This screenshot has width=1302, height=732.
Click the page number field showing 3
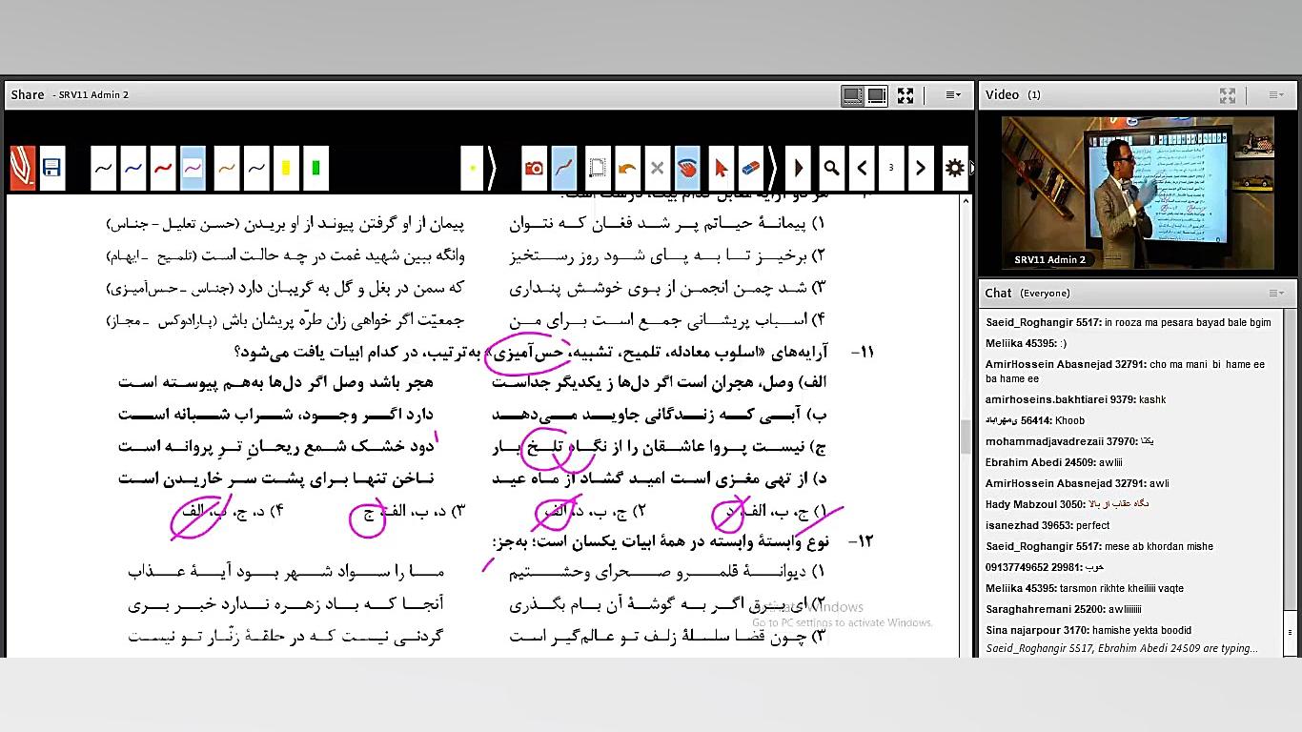pos(890,168)
